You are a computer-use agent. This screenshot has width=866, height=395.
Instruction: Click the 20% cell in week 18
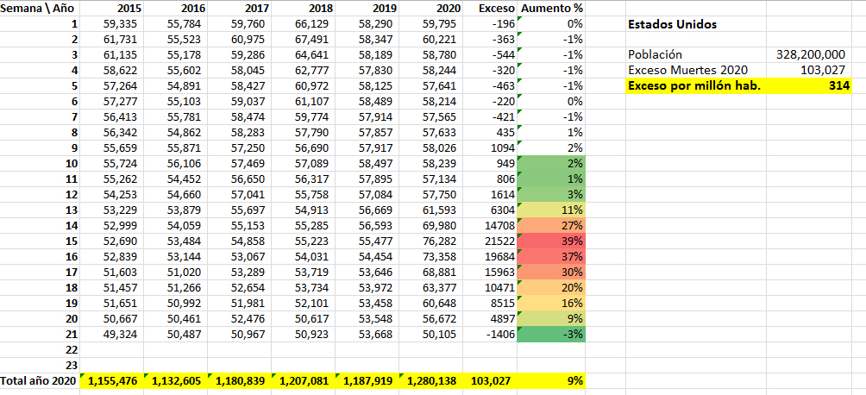[551, 287]
